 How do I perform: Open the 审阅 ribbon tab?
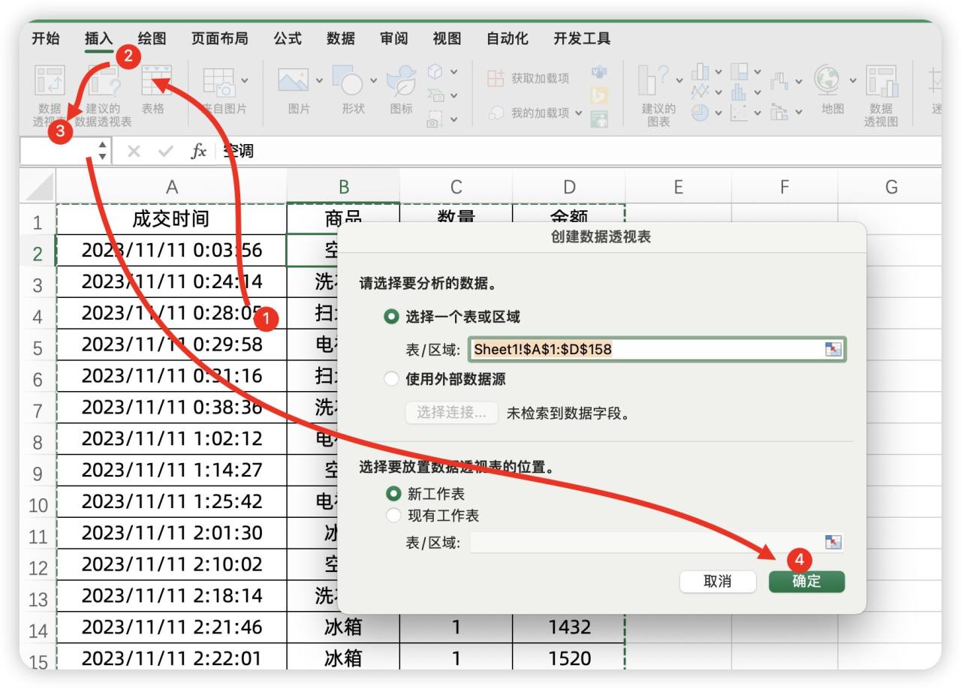pos(394,38)
